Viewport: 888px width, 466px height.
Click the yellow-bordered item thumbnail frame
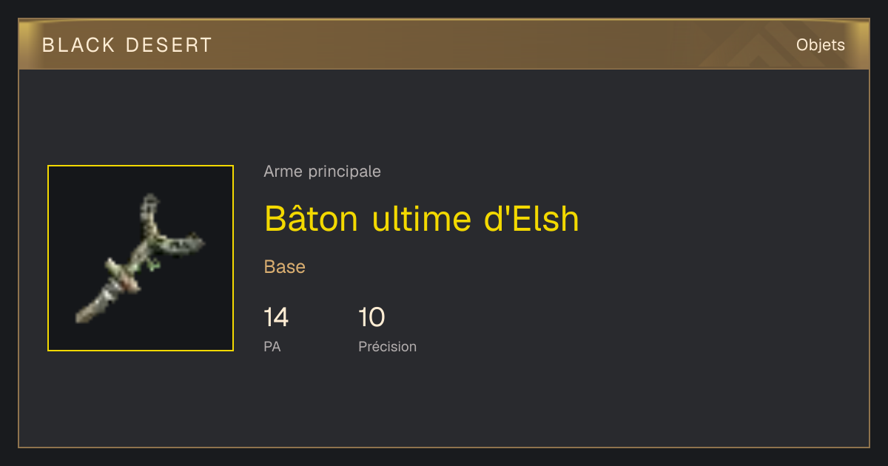(141, 258)
